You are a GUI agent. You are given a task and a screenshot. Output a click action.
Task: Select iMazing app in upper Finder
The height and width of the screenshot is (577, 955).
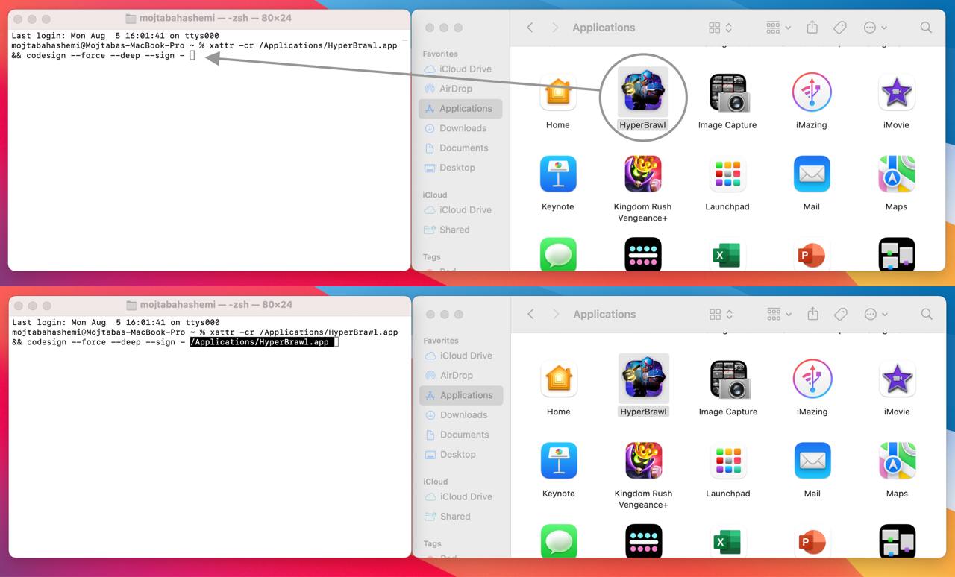pos(811,92)
